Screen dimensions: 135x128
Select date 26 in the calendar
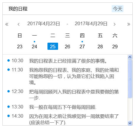pyautogui.click(x=67, y=47)
